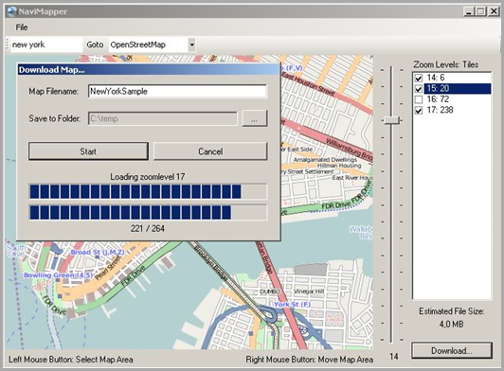504x371 pixels.
Task: Toggle zoom level 17 checkbox
Action: tap(419, 110)
